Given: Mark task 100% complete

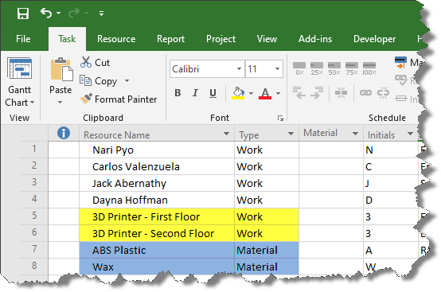Looking at the screenshot, I should click(x=369, y=68).
